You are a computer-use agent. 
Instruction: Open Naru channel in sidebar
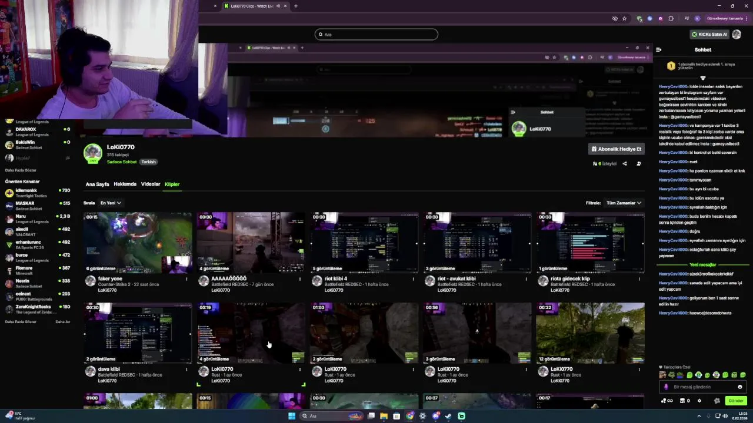pos(38,219)
